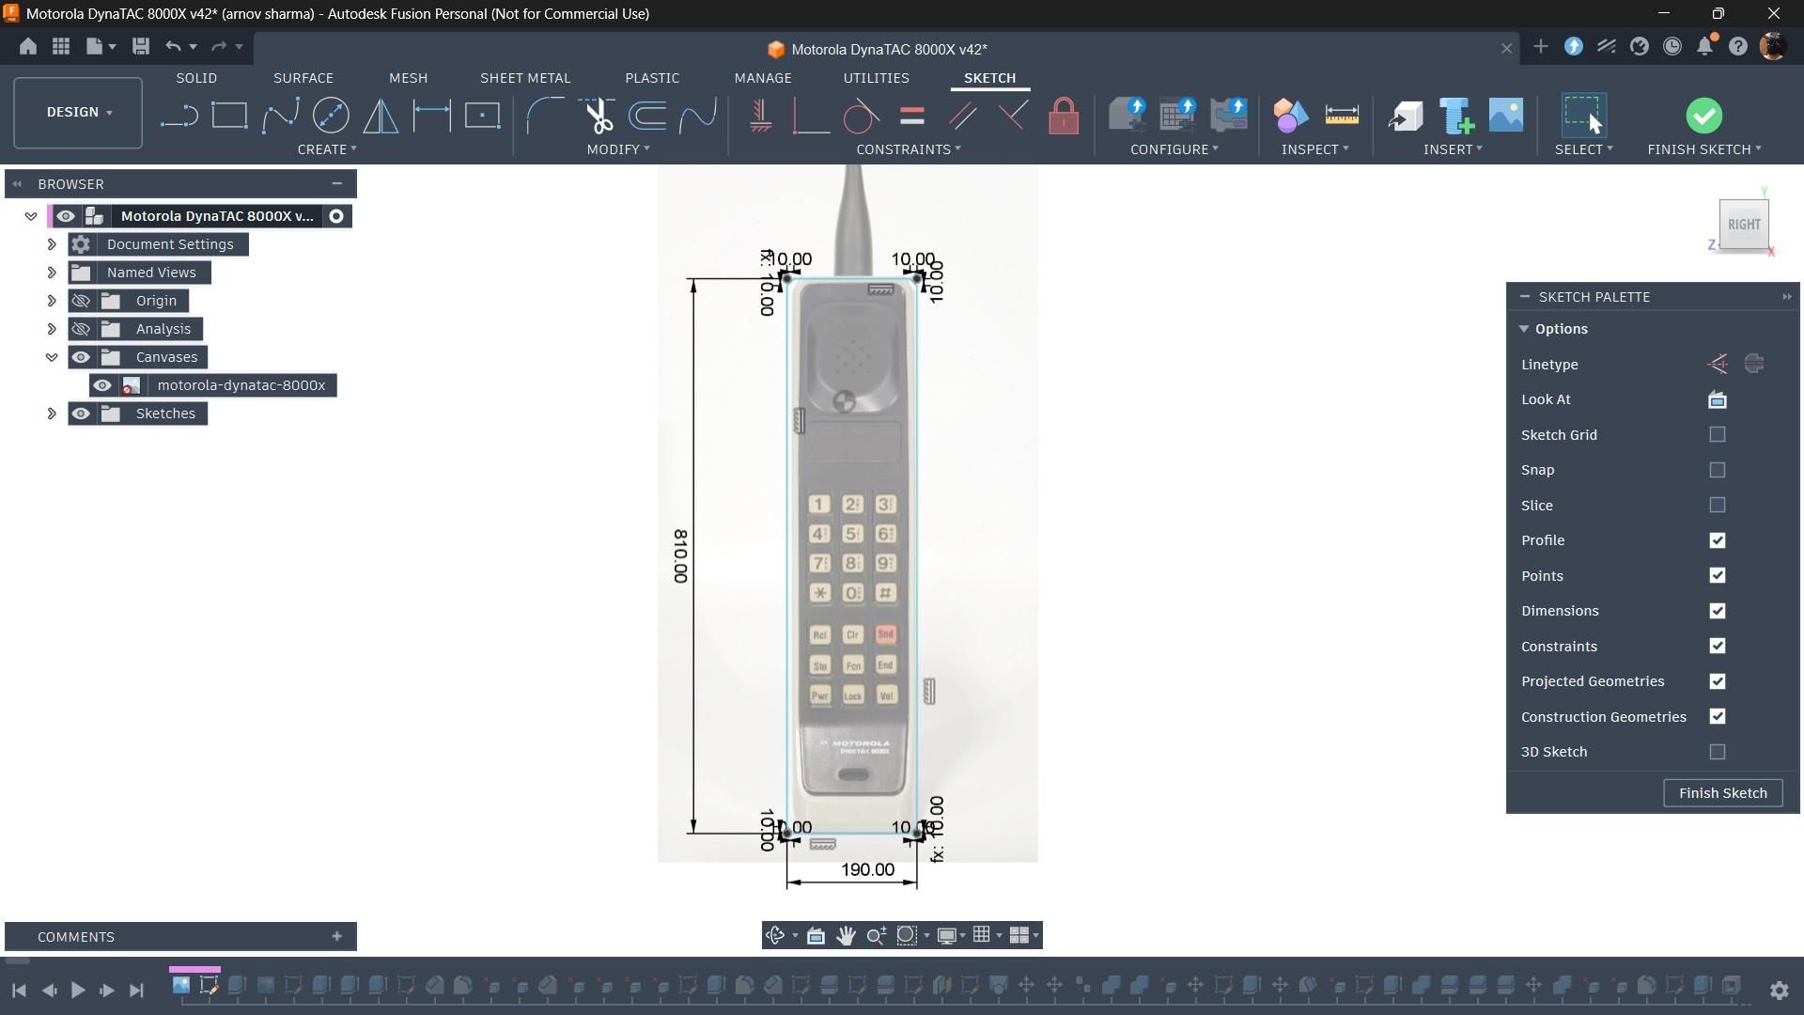Enable the Slice checkbox

click(x=1718, y=505)
